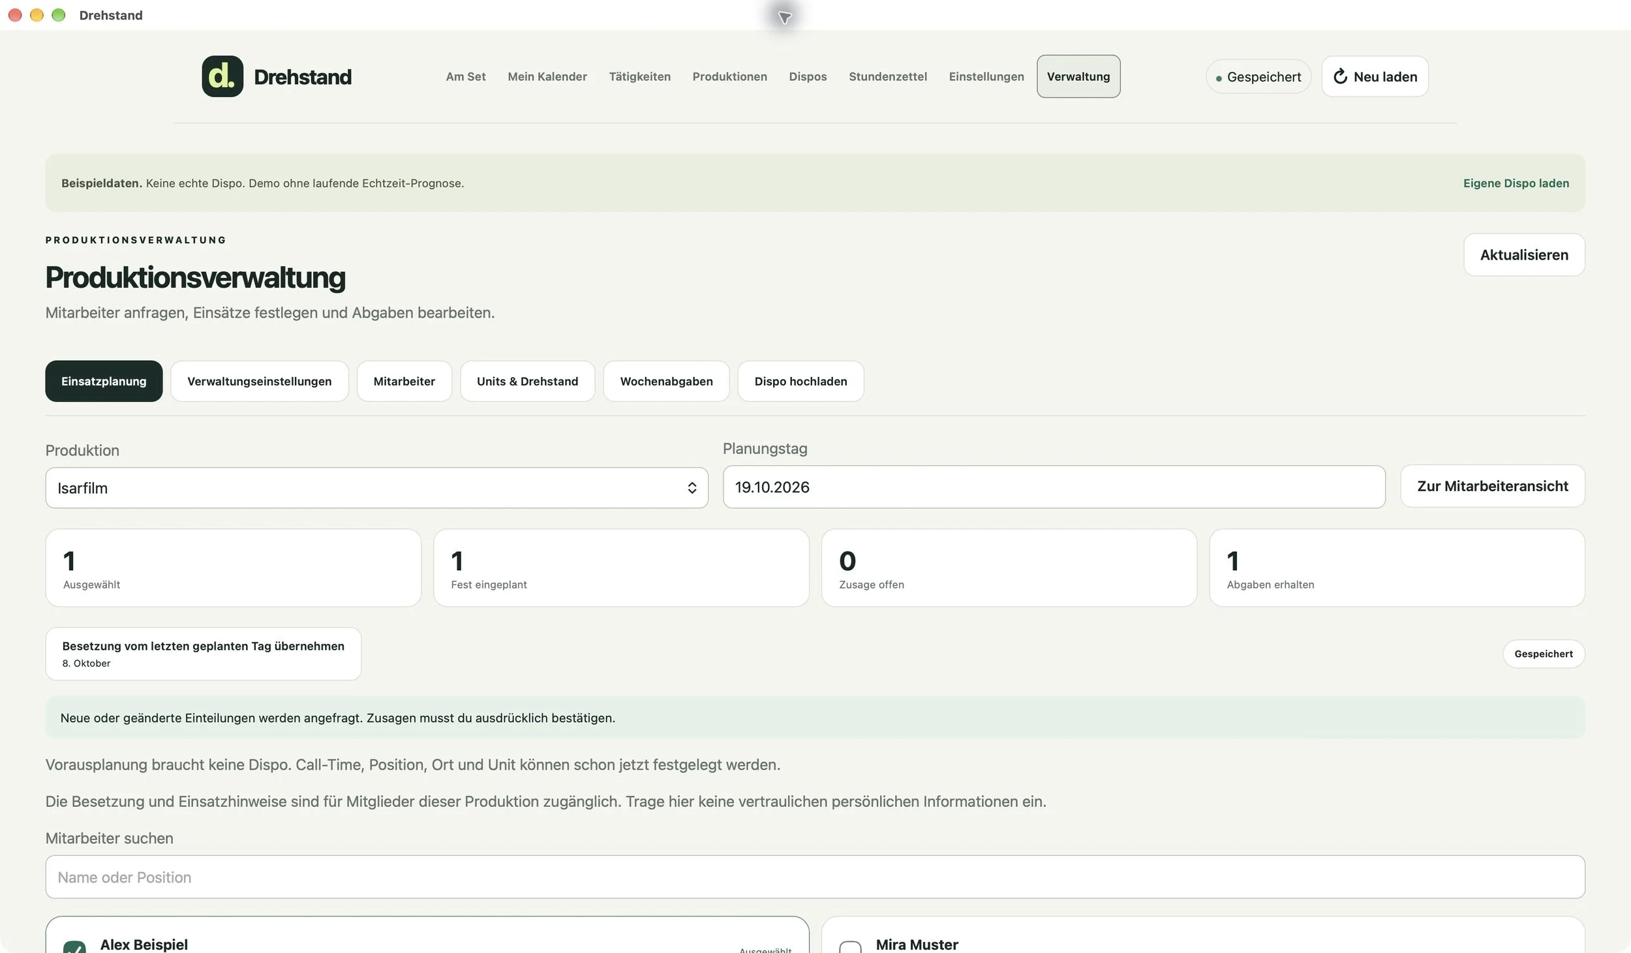Screen dimensions: 1631x953
Task: Focus the Mitarbeiter suchen input field
Action: coord(815,877)
